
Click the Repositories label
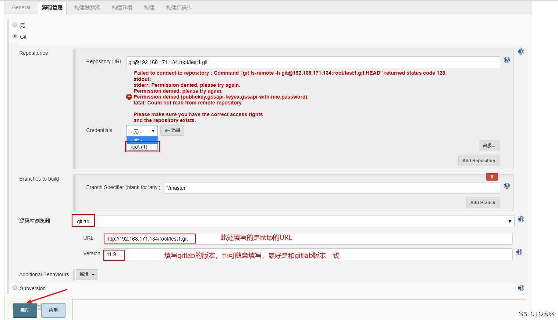click(33, 53)
